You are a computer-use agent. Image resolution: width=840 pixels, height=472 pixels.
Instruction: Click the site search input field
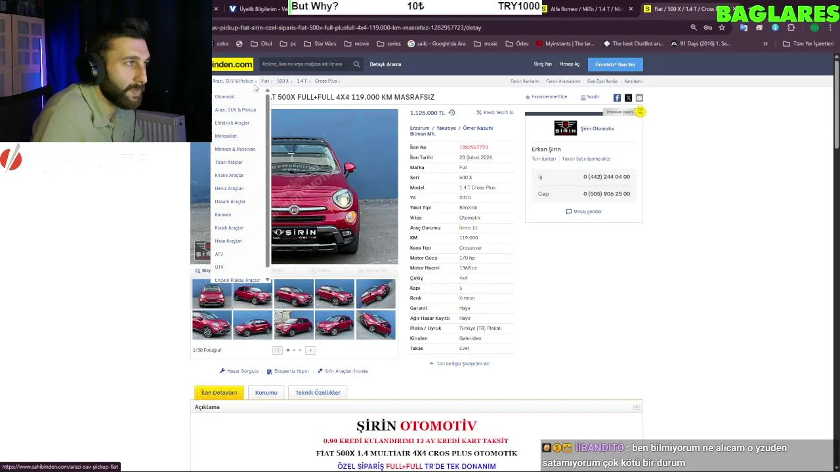(x=306, y=64)
